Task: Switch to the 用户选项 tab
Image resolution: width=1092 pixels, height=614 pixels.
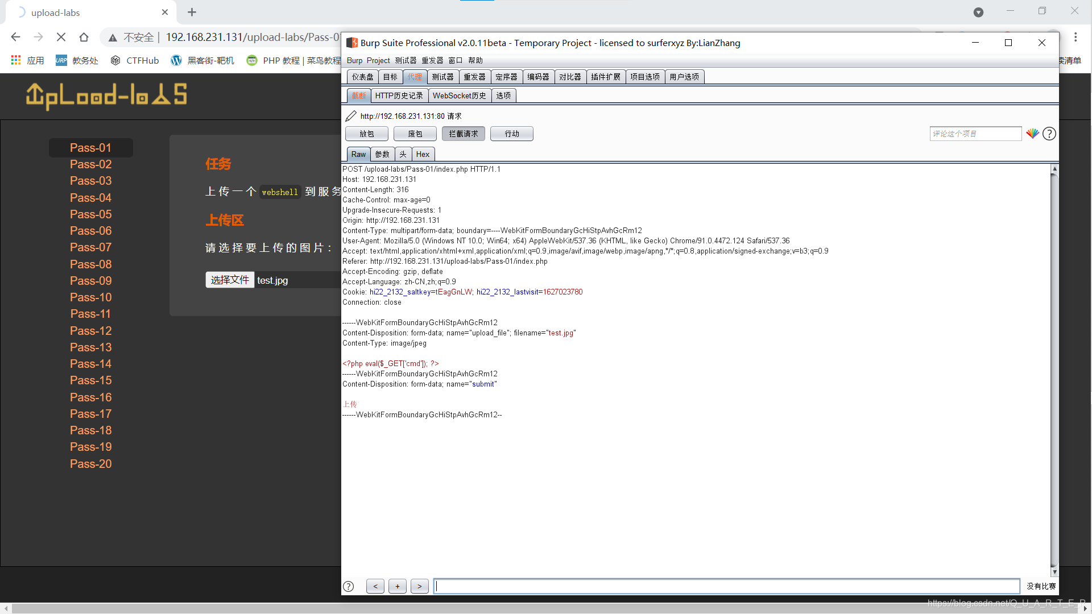Action: coord(684,77)
